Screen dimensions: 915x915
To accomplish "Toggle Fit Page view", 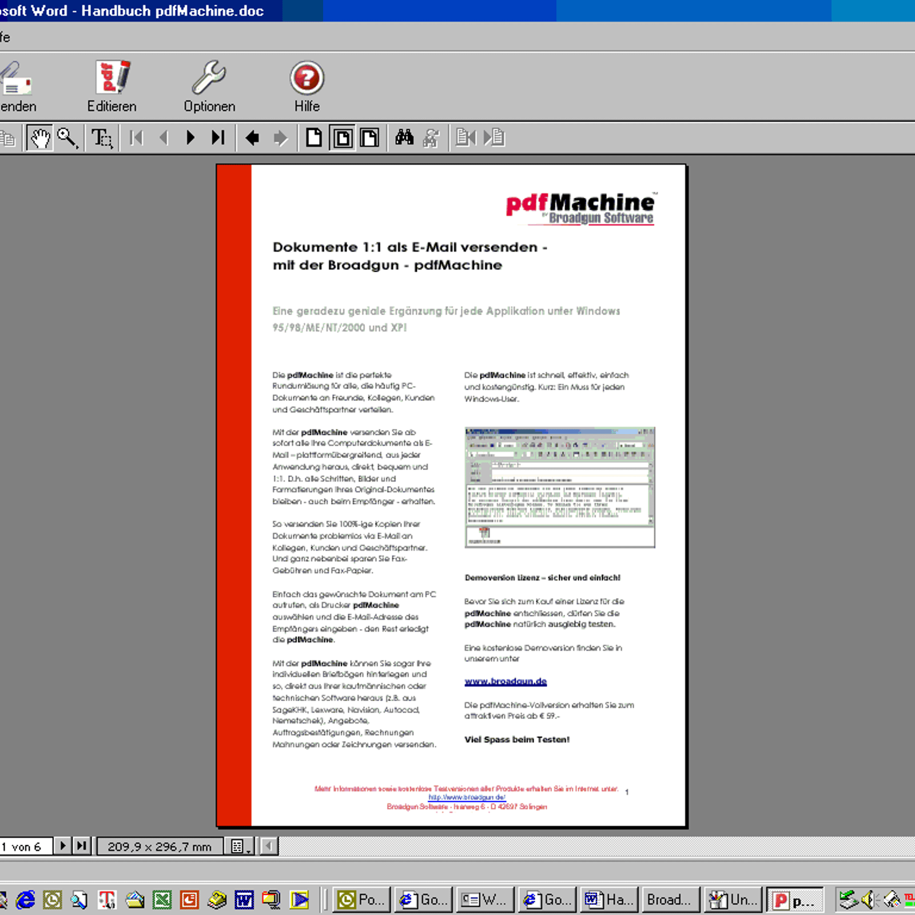I will 342,138.
